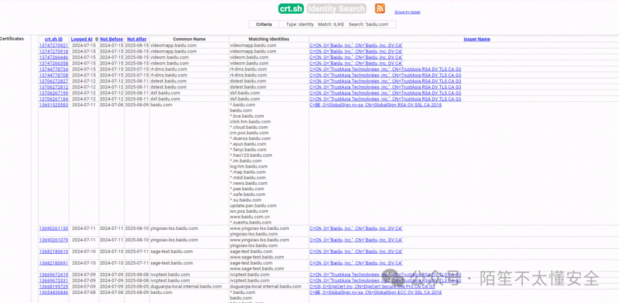Viewport: 619px width, 303px height.
Task: Open the Baidu DV CA issuer link in row 13682180691
Action: tap(356, 263)
